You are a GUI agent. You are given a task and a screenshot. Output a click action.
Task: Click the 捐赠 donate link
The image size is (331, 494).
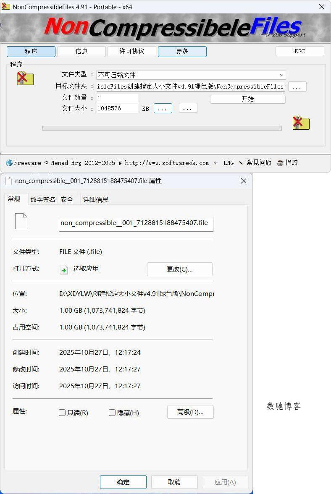pyautogui.click(x=292, y=163)
